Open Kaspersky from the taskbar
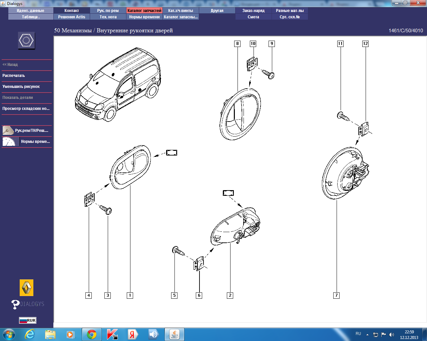 pyautogui.click(x=112, y=334)
